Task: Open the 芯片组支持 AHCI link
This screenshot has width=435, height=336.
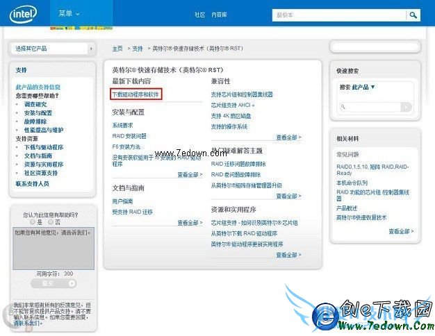Action: pos(233,105)
